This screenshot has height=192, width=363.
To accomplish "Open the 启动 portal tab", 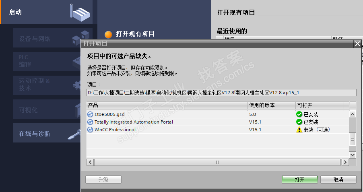I will pyautogui.click(x=46, y=12).
